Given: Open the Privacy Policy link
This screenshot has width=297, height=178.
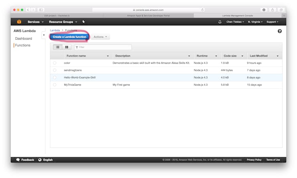Looking at the screenshot, I should 254,160.
